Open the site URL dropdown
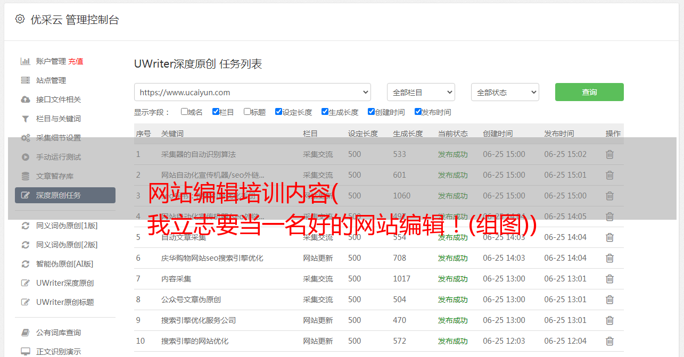Viewport: 684px width, 357px height. coord(252,92)
